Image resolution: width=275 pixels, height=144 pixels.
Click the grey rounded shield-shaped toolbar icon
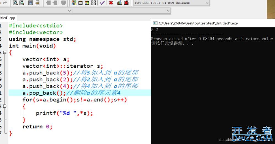click(x=64, y=3)
